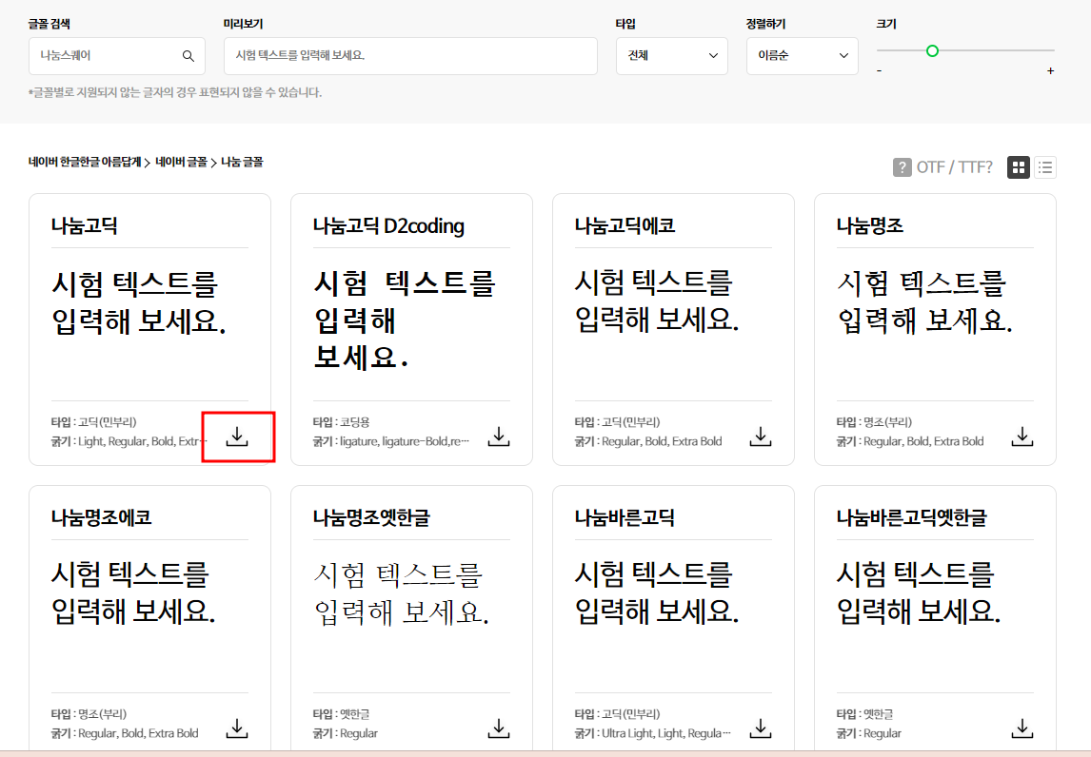
Task: Open the OTF/TTF help question mark icon
Action: tap(901, 166)
